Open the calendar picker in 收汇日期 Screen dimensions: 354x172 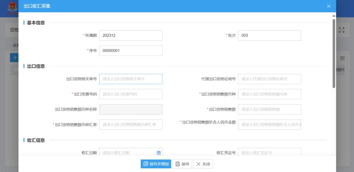pyautogui.click(x=159, y=153)
